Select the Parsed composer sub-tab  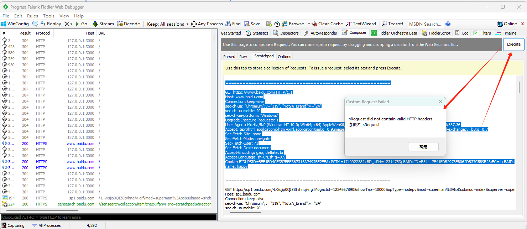(229, 57)
